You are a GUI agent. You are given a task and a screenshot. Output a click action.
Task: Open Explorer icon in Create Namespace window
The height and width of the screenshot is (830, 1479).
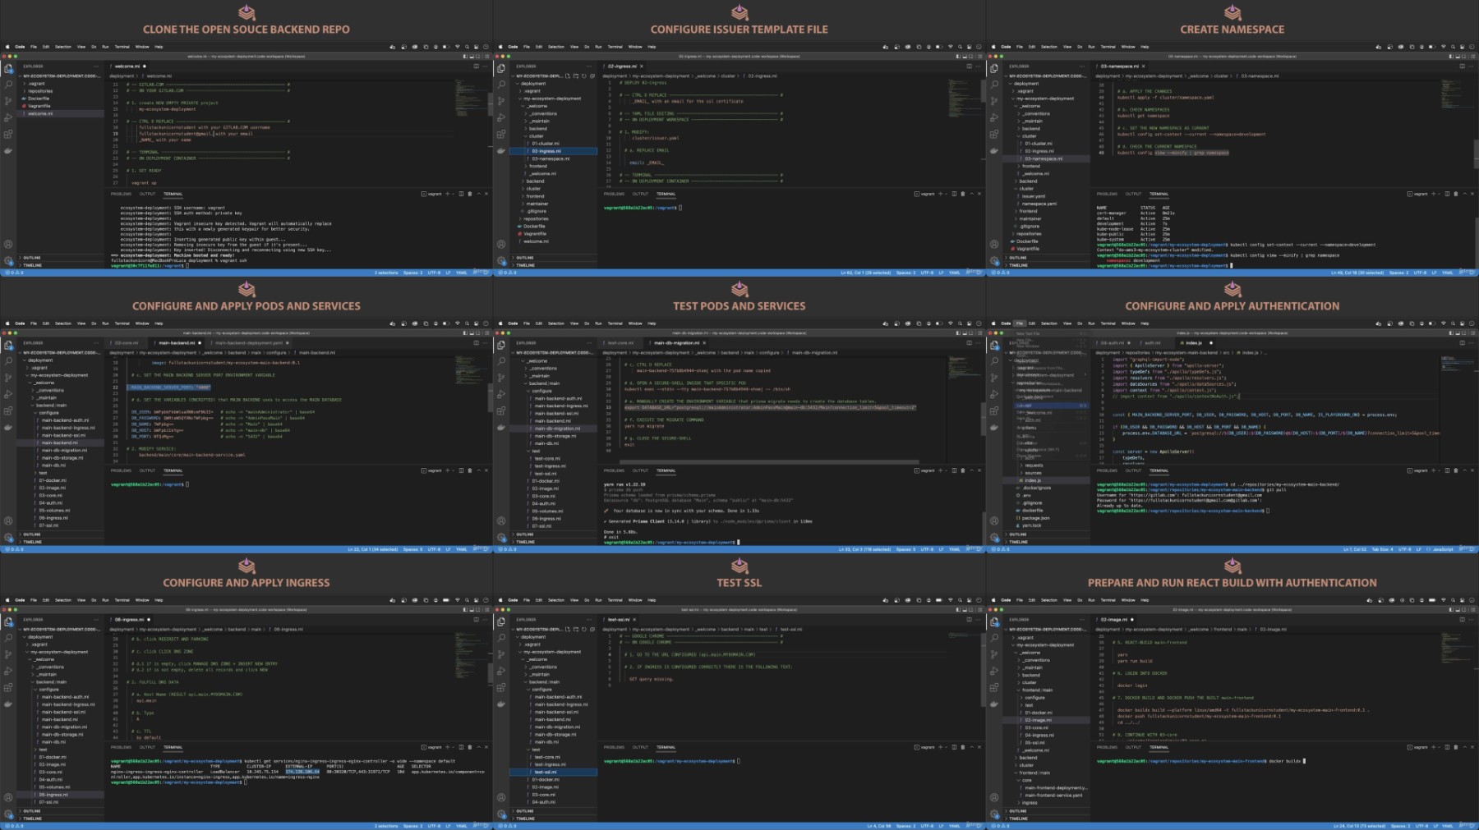(994, 69)
